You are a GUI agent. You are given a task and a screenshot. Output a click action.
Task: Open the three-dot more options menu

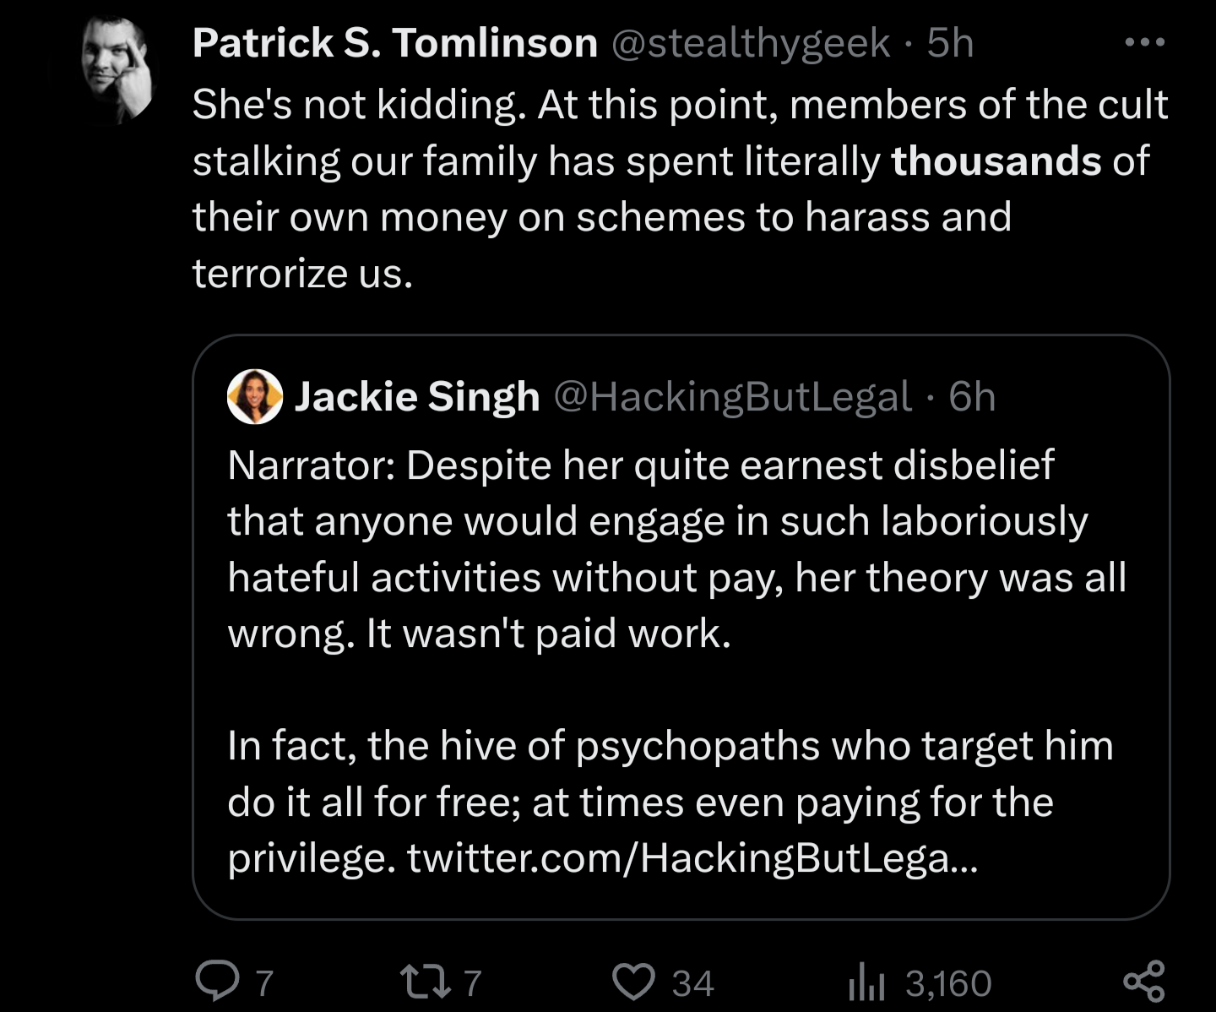[x=1145, y=42]
